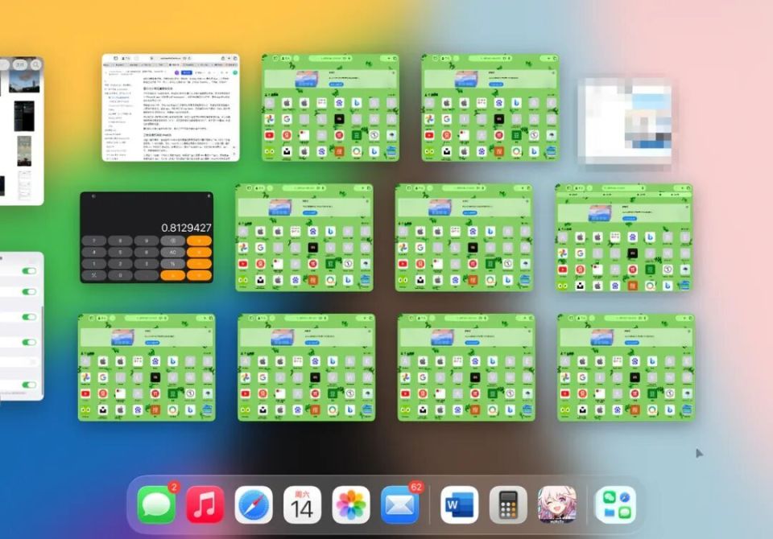Open Messages from the dock
Image resolution: width=773 pixels, height=539 pixels.
click(x=156, y=505)
